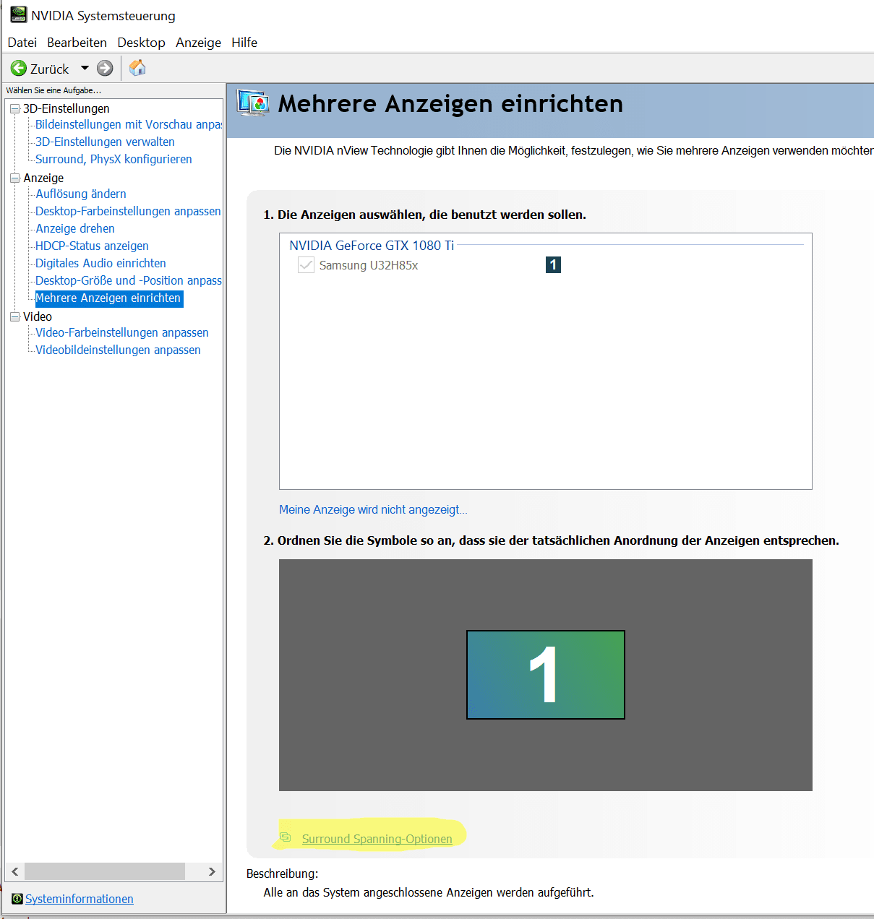Image resolution: width=874 pixels, height=919 pixels.
Task: Click the task tree horizontal scrollbar thumb
Action: coord(105,871)
